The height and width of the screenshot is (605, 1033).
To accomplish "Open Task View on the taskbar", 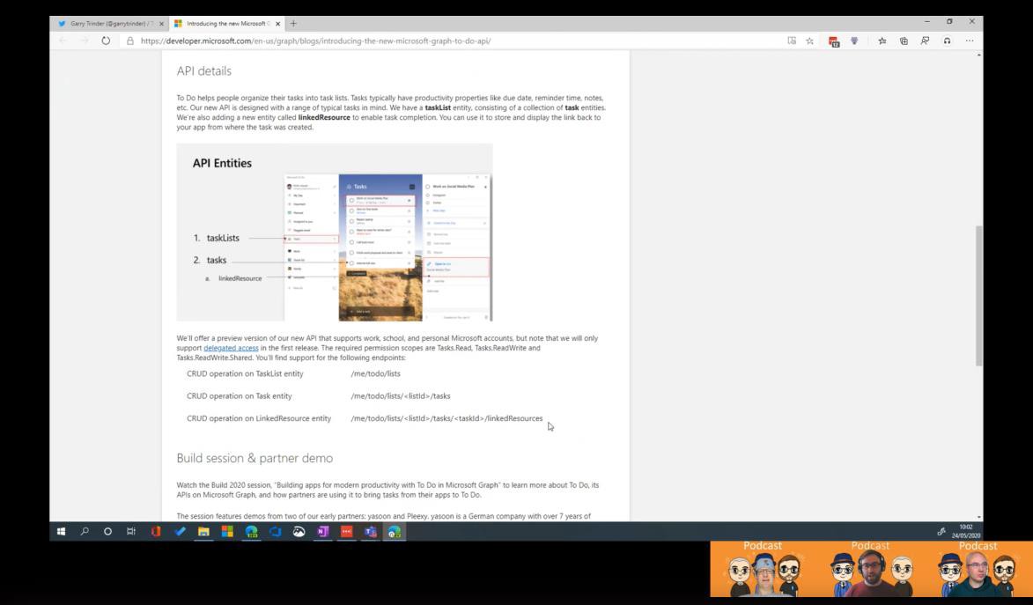I will (131, 532).
